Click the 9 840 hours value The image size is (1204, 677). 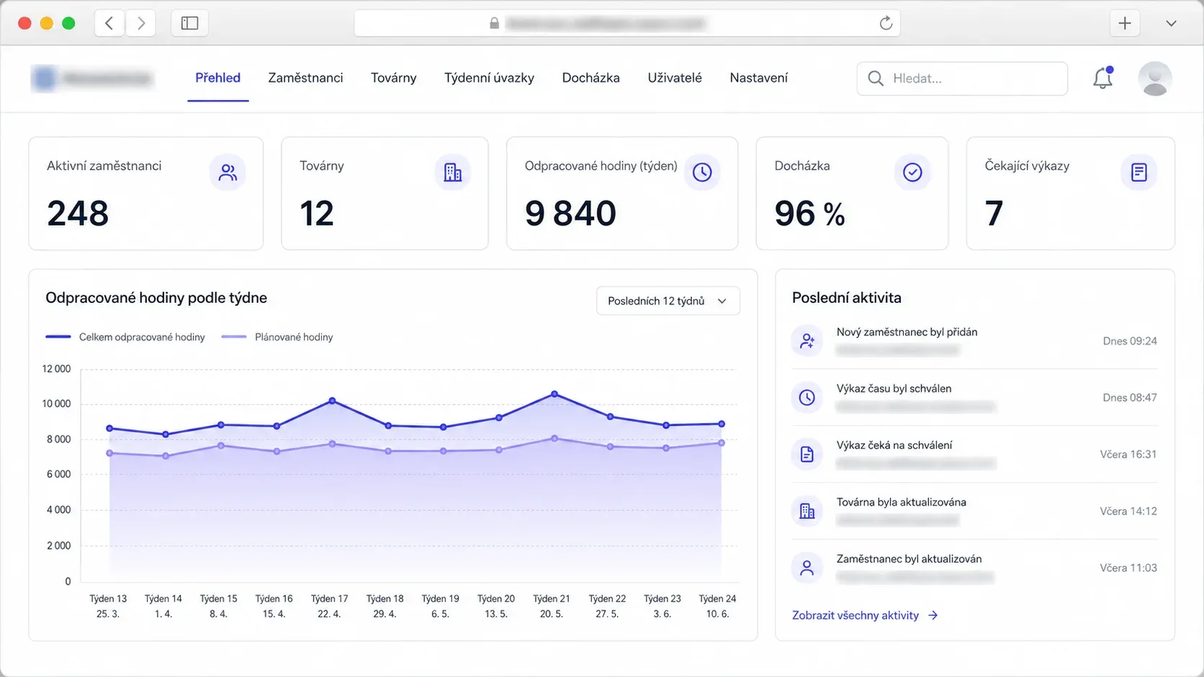570,214
